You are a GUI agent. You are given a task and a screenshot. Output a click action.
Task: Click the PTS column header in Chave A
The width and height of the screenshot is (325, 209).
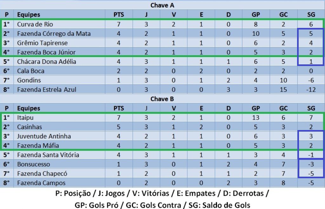pos(119,15)
